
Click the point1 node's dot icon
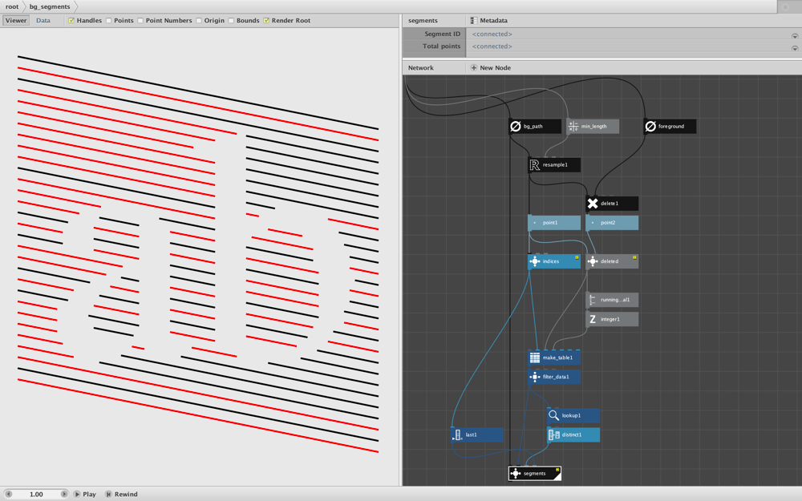coord(534,223)
